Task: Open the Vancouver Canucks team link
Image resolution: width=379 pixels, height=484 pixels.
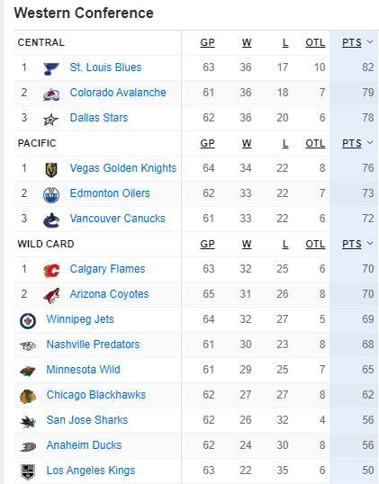Action: [x=118, y=219]
